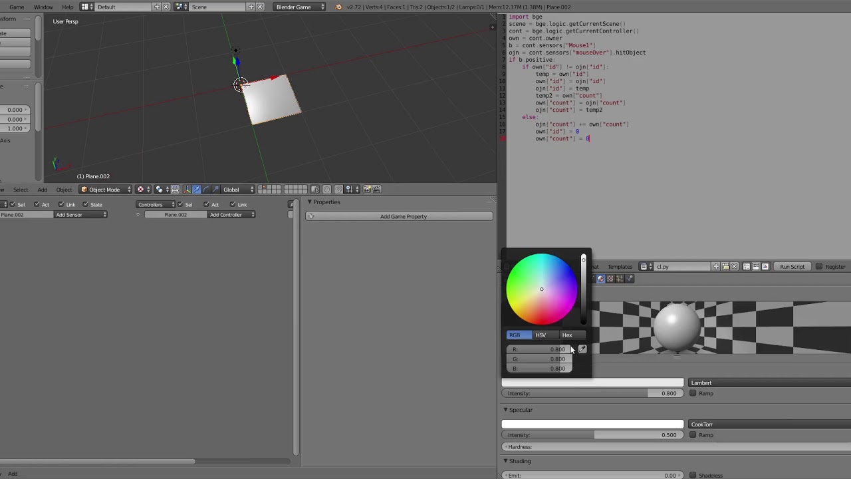Toggle word wrap icon in text editor

coord(756,267)
